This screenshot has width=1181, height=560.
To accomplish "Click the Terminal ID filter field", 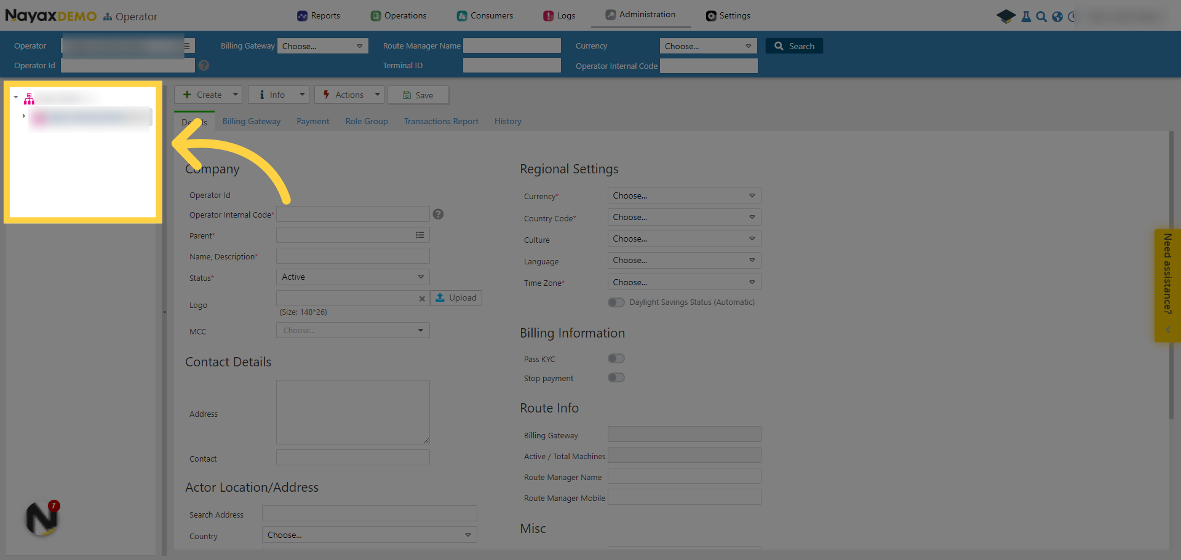I will pos(512,66).
